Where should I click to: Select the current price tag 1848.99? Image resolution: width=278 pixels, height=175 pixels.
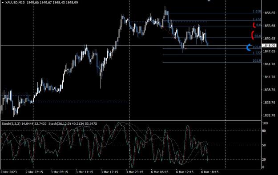[269, 46]
